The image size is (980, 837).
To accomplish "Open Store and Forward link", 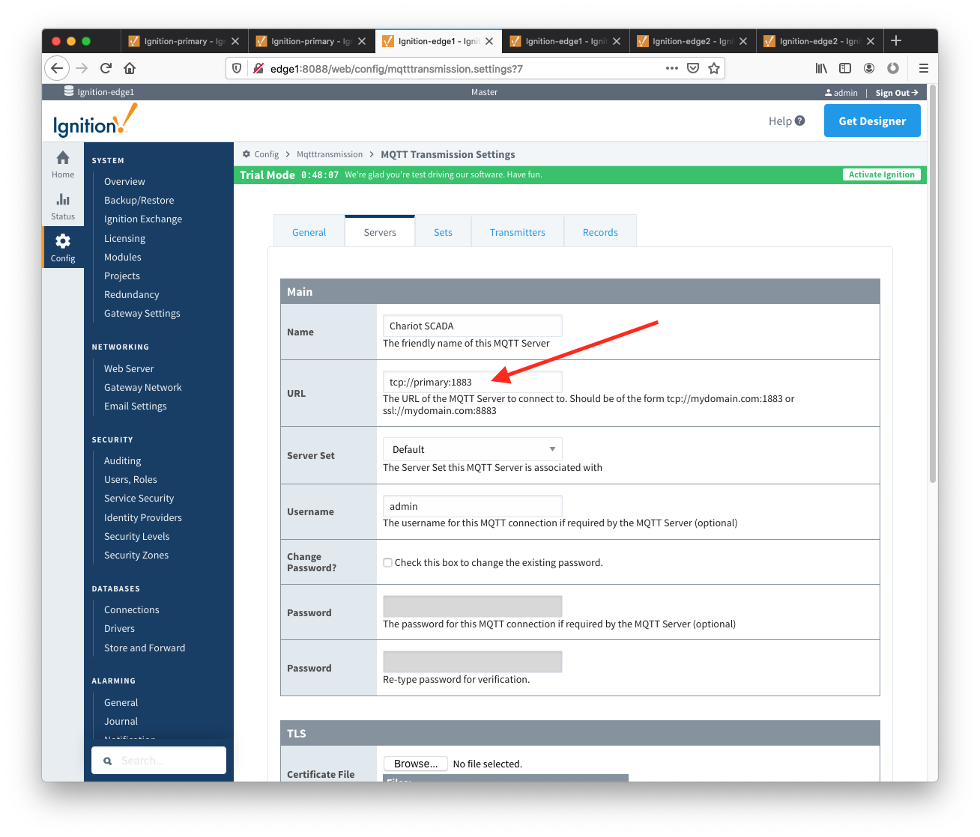I will 145,648.
